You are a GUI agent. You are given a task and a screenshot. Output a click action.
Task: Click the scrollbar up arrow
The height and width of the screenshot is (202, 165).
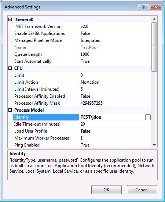pyautogui.click(x=154, y=19)
